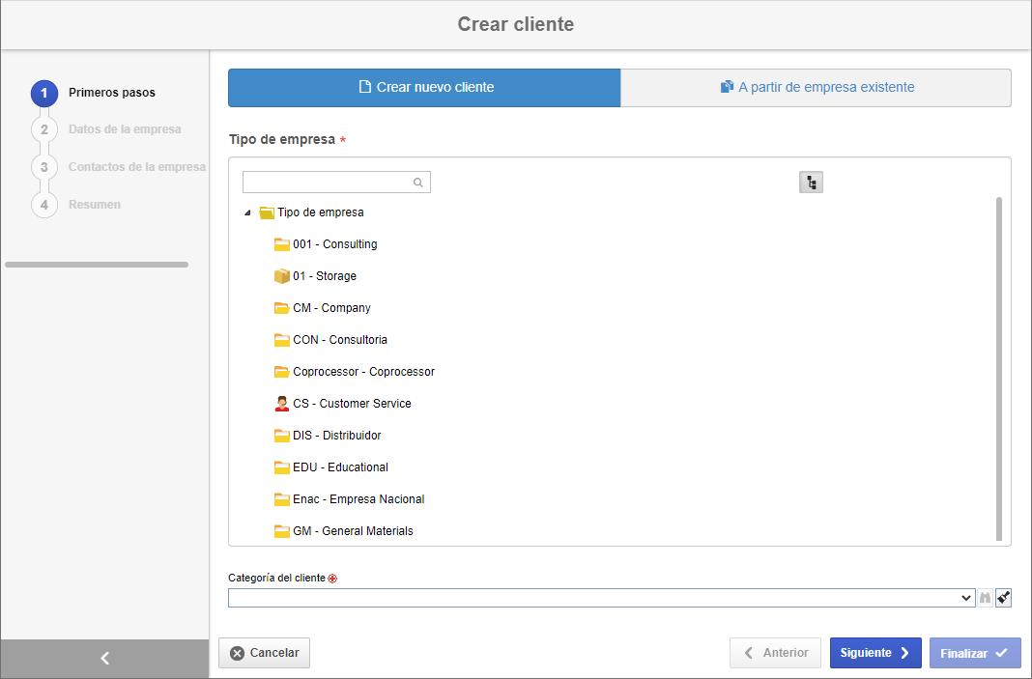This screenshot has width=1032, height=679.
Task: Click folder icon of EDU - Educational
Action: coord(282,467)
